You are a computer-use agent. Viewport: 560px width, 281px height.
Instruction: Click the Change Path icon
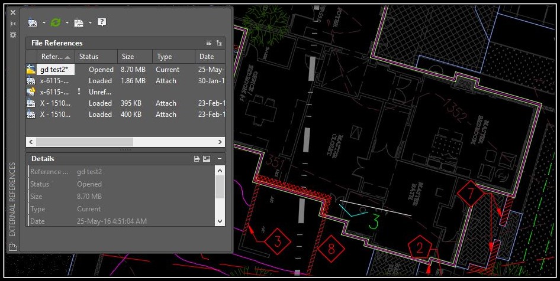(79, 22)
